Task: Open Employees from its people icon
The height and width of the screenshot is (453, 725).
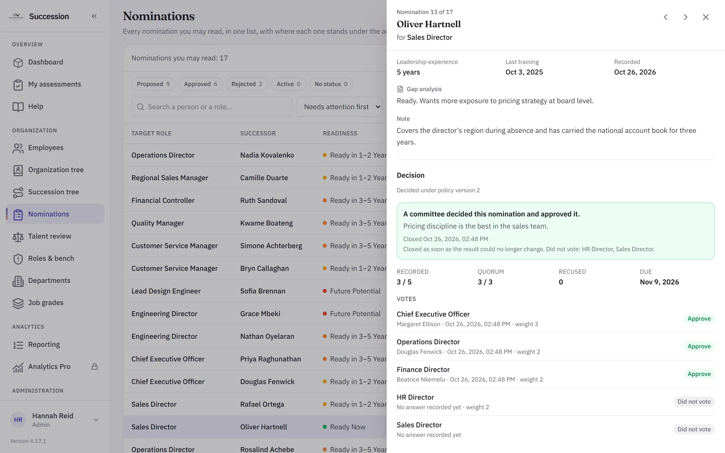Action: (x=18, y=148)
